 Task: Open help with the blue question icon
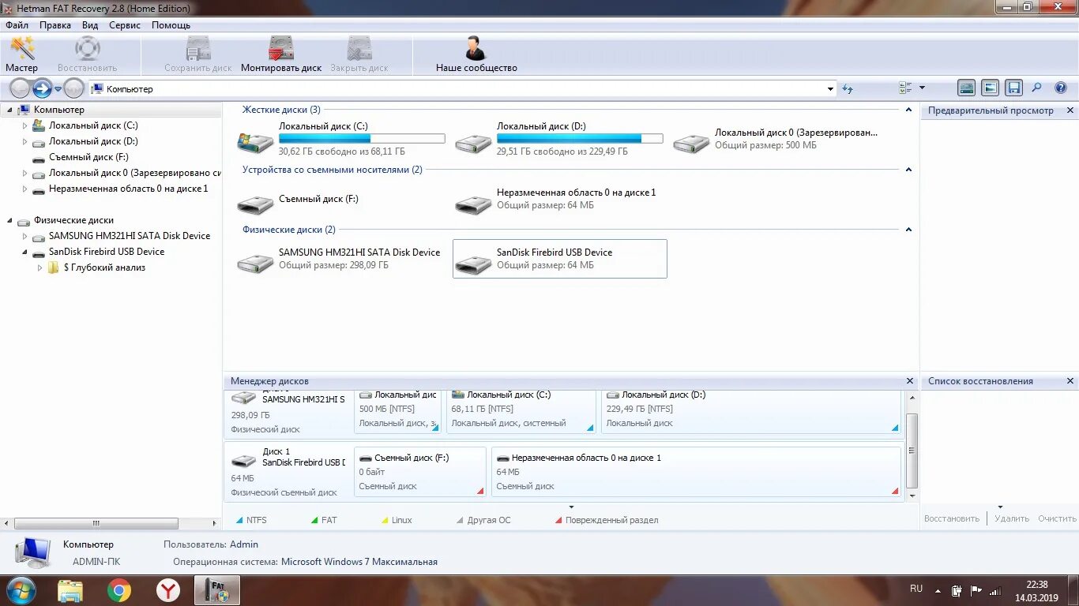1061,88
